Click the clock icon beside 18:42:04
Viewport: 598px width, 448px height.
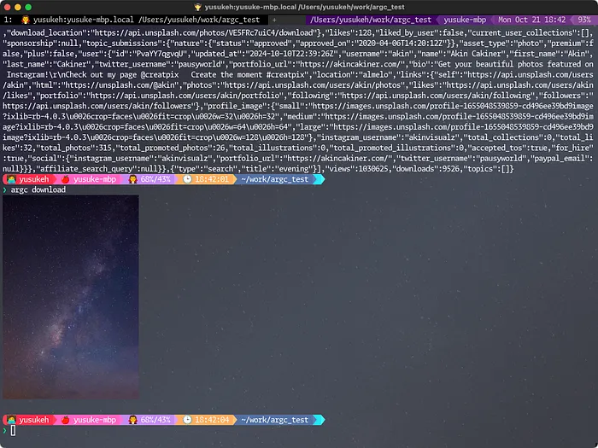pyautogui.click(x=187, y=420)
